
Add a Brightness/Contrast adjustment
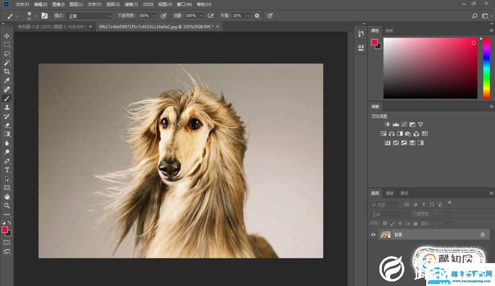click(x=387, y=124)
